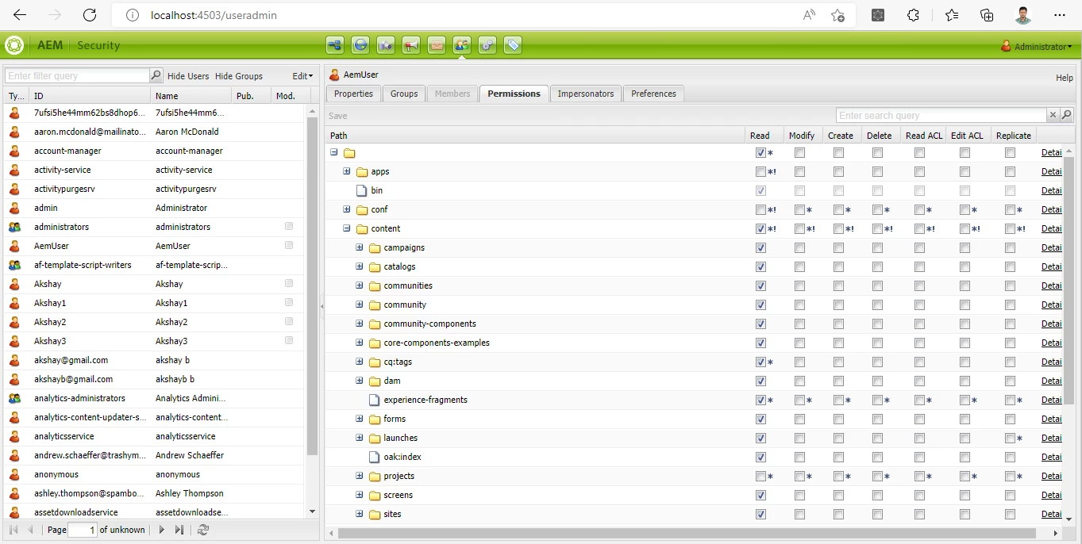
Task: Expand the conf folder
Action: (x=347, y=209)
